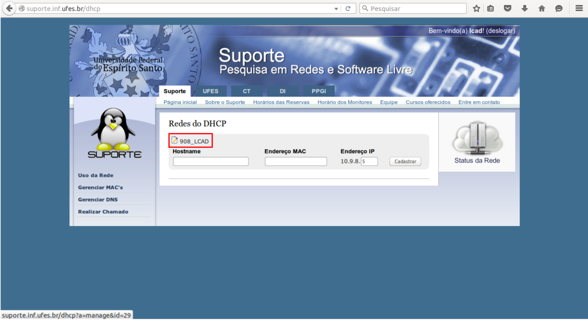Viewport: 588px width, 321px height.
Task: Click the edit icon beside 908_LCAD
Action: tap(174, 141)
